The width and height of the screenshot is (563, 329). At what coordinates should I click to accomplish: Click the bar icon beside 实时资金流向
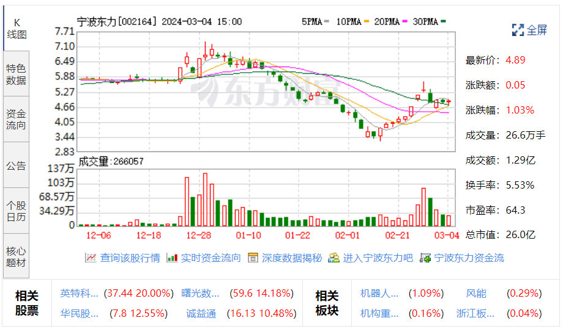point(172,258)
